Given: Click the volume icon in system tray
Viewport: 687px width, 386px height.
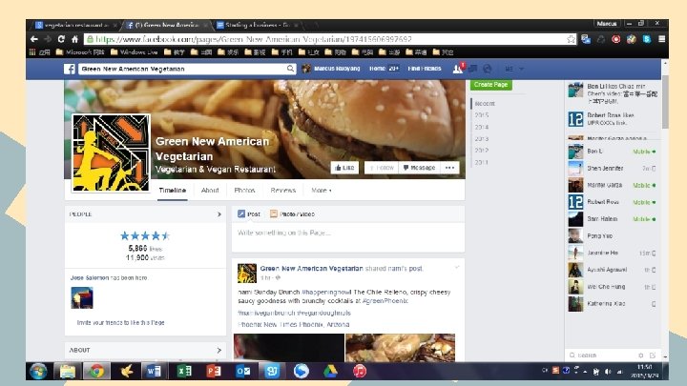Looking at the screenshot, I should 608,372.
